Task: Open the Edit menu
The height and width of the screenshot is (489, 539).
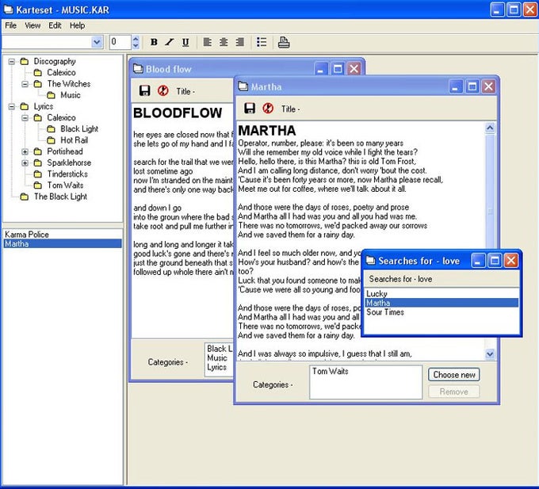Action: click(55, 25)
